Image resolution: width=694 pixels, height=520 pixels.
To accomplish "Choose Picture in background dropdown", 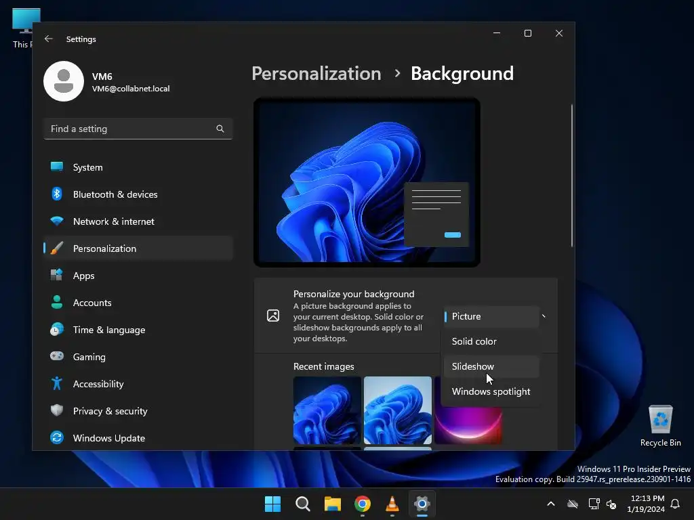I will click(x=492, y=316).
